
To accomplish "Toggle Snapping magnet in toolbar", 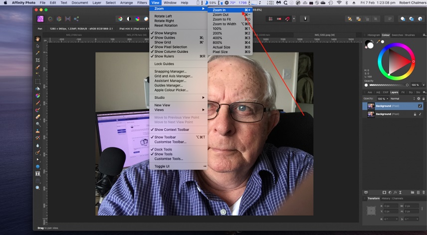I will pyautogui.click(x=287, y=19).
